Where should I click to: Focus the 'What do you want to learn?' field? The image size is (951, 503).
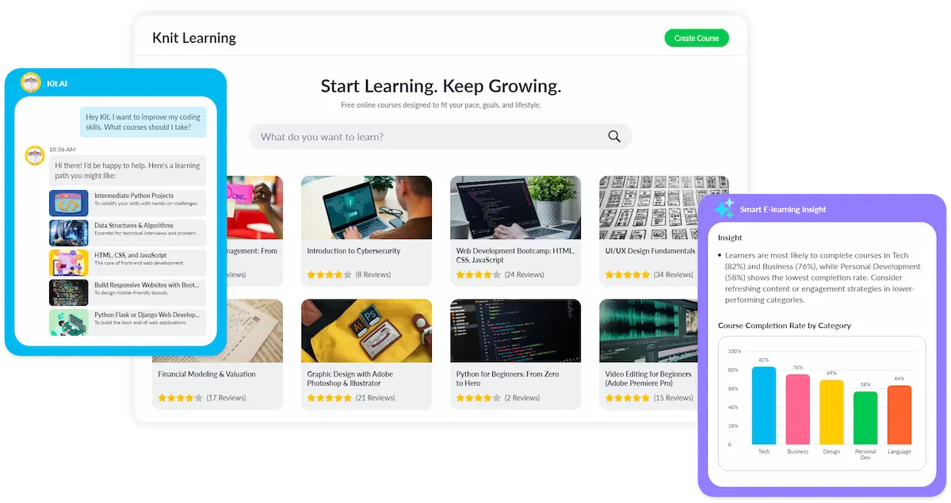tap(441, 136)
